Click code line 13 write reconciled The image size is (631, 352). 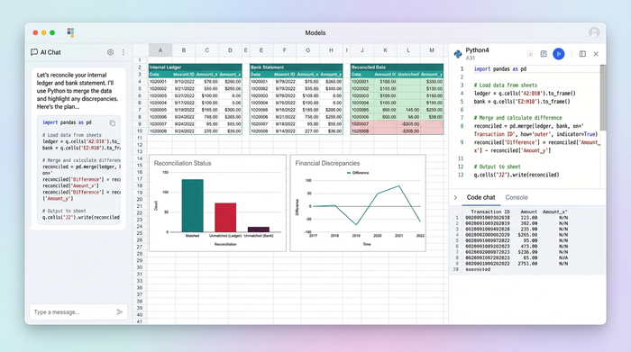pyautogui.click(x=517, y=175)
